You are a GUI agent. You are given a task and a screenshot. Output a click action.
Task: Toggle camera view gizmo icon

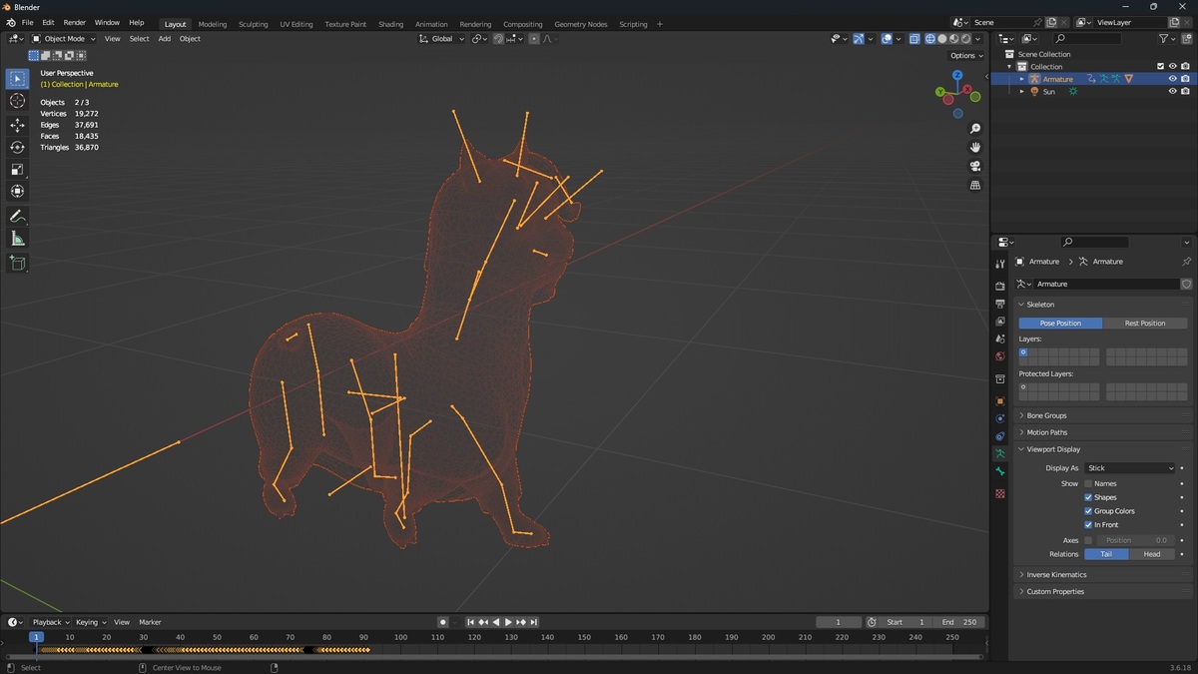[975, 166]
